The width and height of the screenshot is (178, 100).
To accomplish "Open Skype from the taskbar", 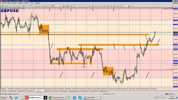I will point(80,97).
